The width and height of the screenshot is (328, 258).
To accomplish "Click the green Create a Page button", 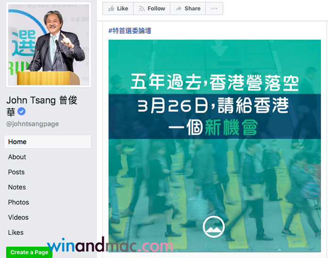I will click(x=29, y=252).
